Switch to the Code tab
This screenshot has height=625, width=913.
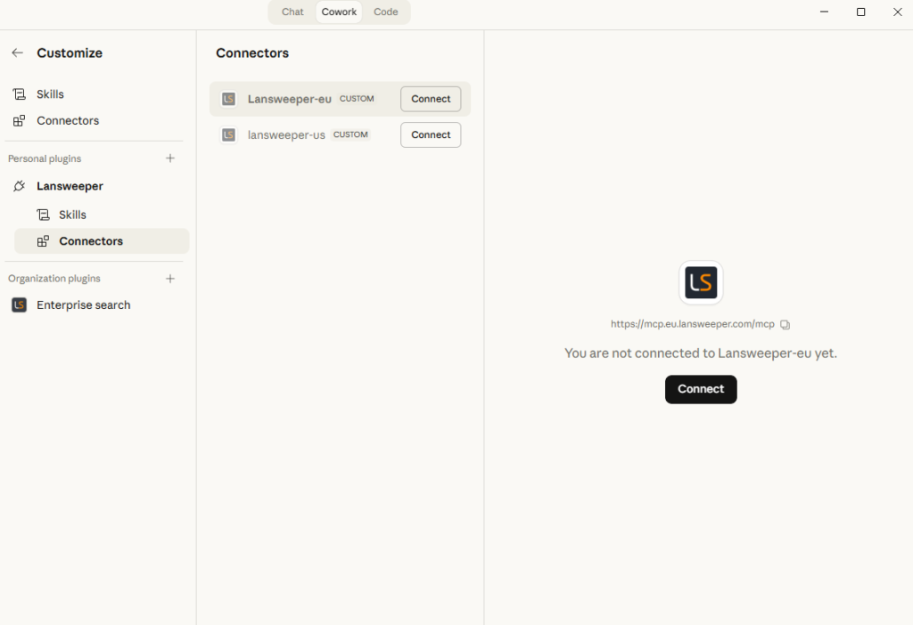(385, 12)
